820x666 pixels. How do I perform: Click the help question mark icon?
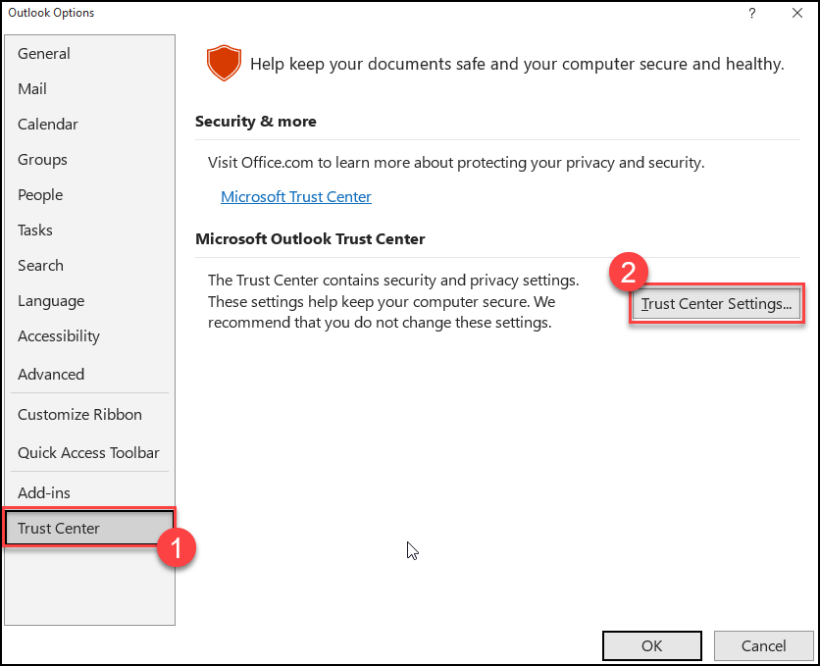tap(752, 13)
